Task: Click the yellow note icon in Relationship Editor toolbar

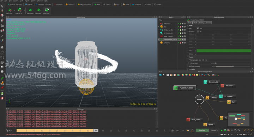Action: coord(197,75)
